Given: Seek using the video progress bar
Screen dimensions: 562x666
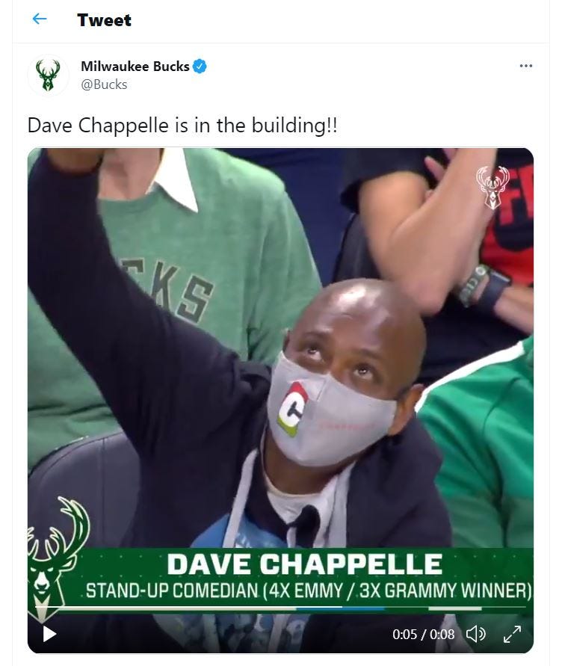Looking at the screenshot, I should click(280, 608).
